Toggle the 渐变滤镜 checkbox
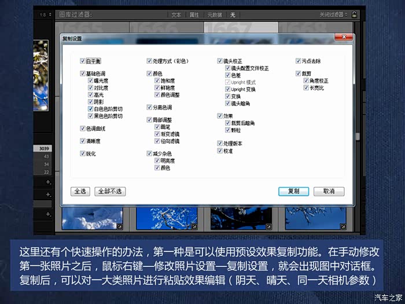The width and height of the screenshot is (405, 304). point(157,134)
